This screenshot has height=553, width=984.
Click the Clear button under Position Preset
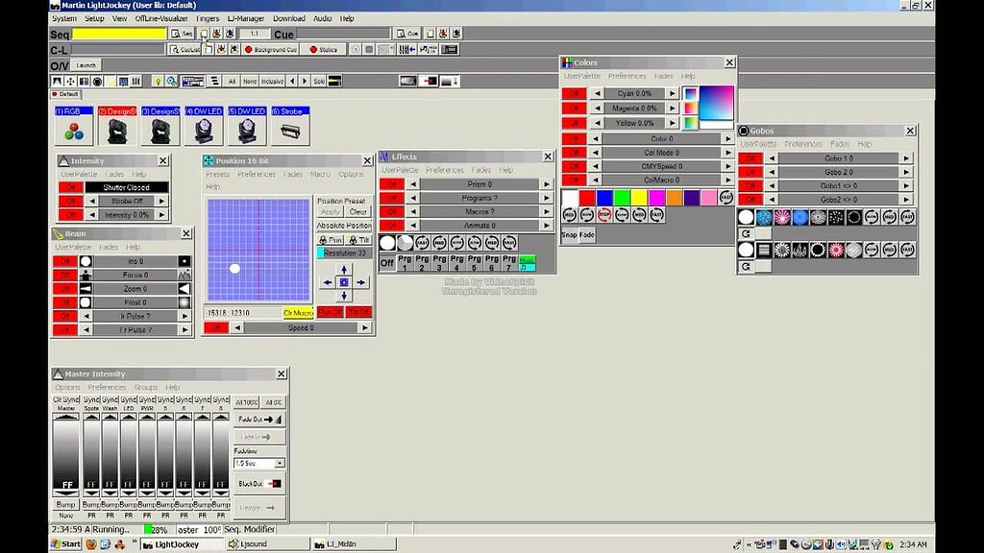click(x=357, y=210)
